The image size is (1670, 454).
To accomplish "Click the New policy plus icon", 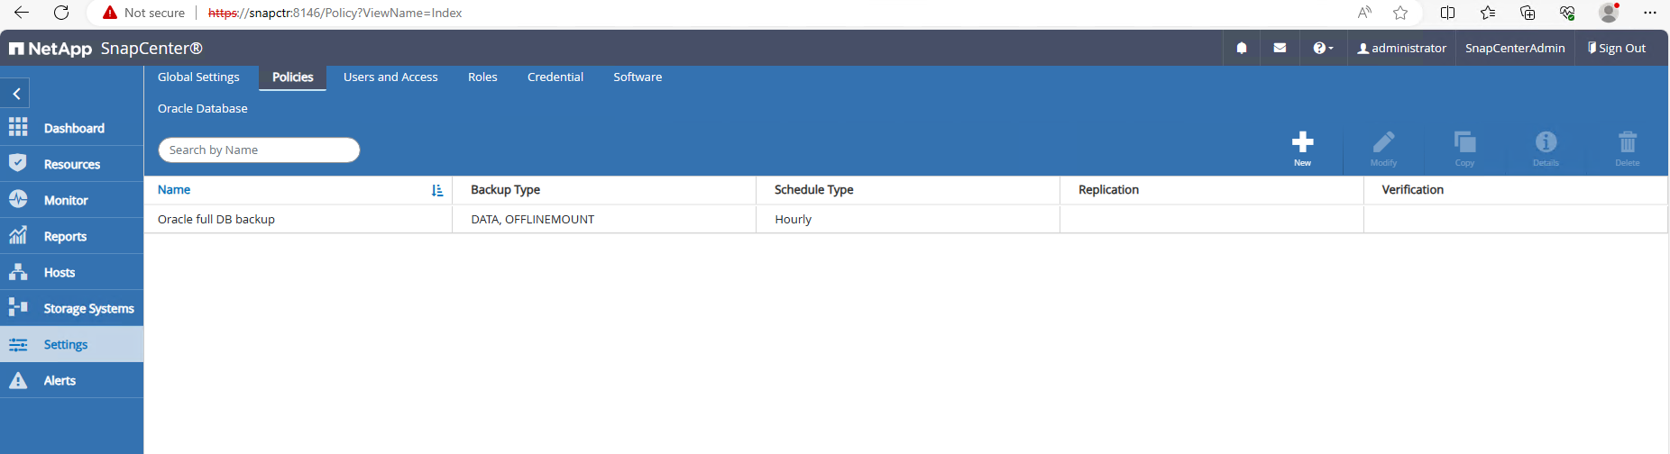I will (x=1302, y=142).
